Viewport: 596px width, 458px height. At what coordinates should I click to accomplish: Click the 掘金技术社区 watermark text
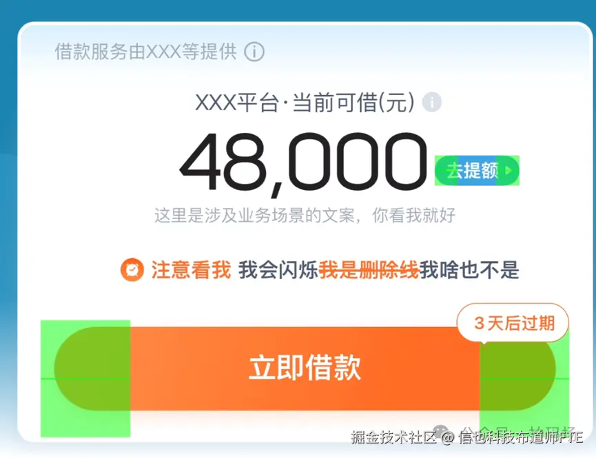click(393, 437)
